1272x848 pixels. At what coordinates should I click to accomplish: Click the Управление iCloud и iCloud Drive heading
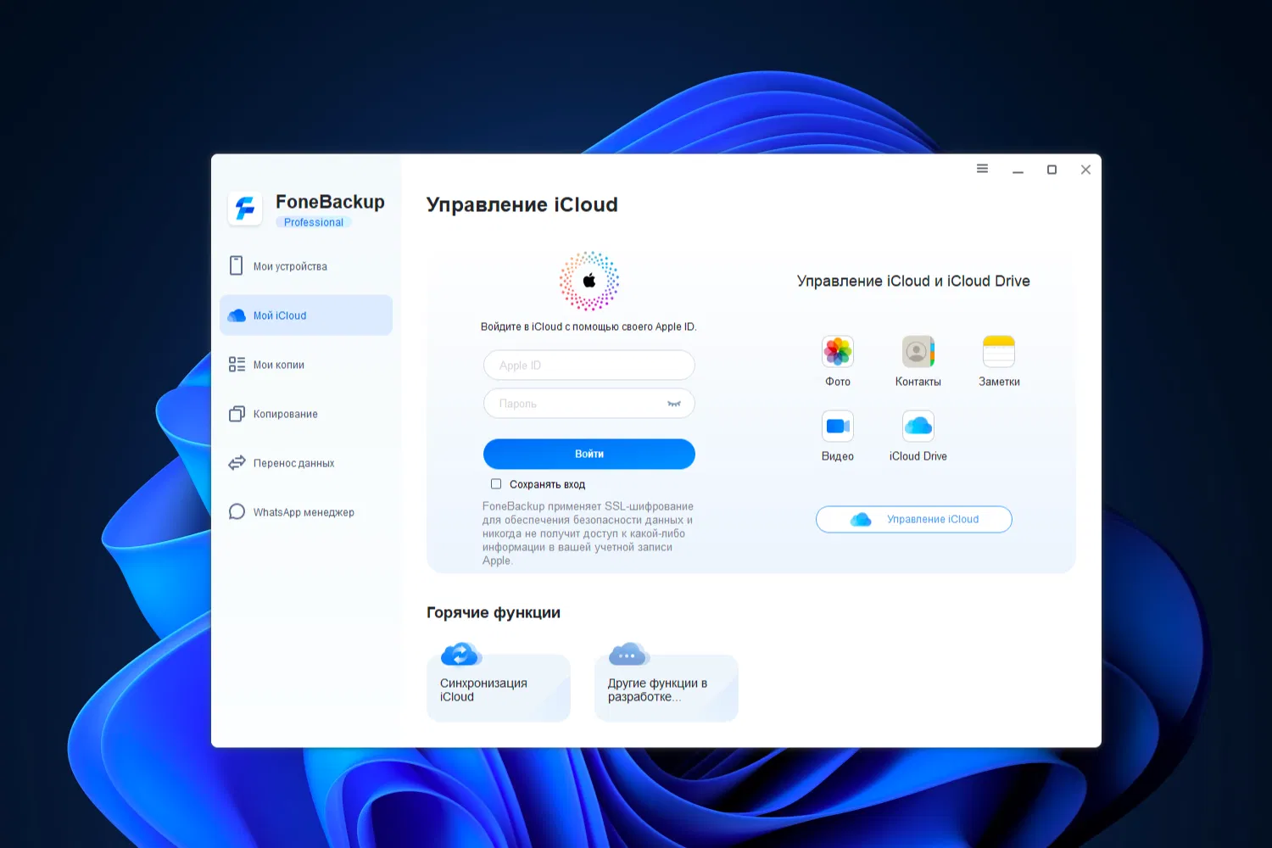[913, 281]
